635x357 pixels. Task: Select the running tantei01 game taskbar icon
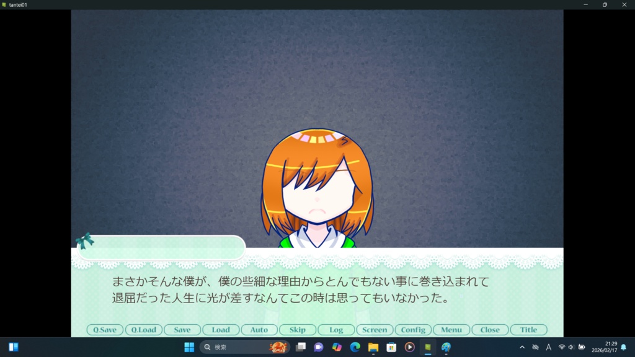[x=427, y=346]
